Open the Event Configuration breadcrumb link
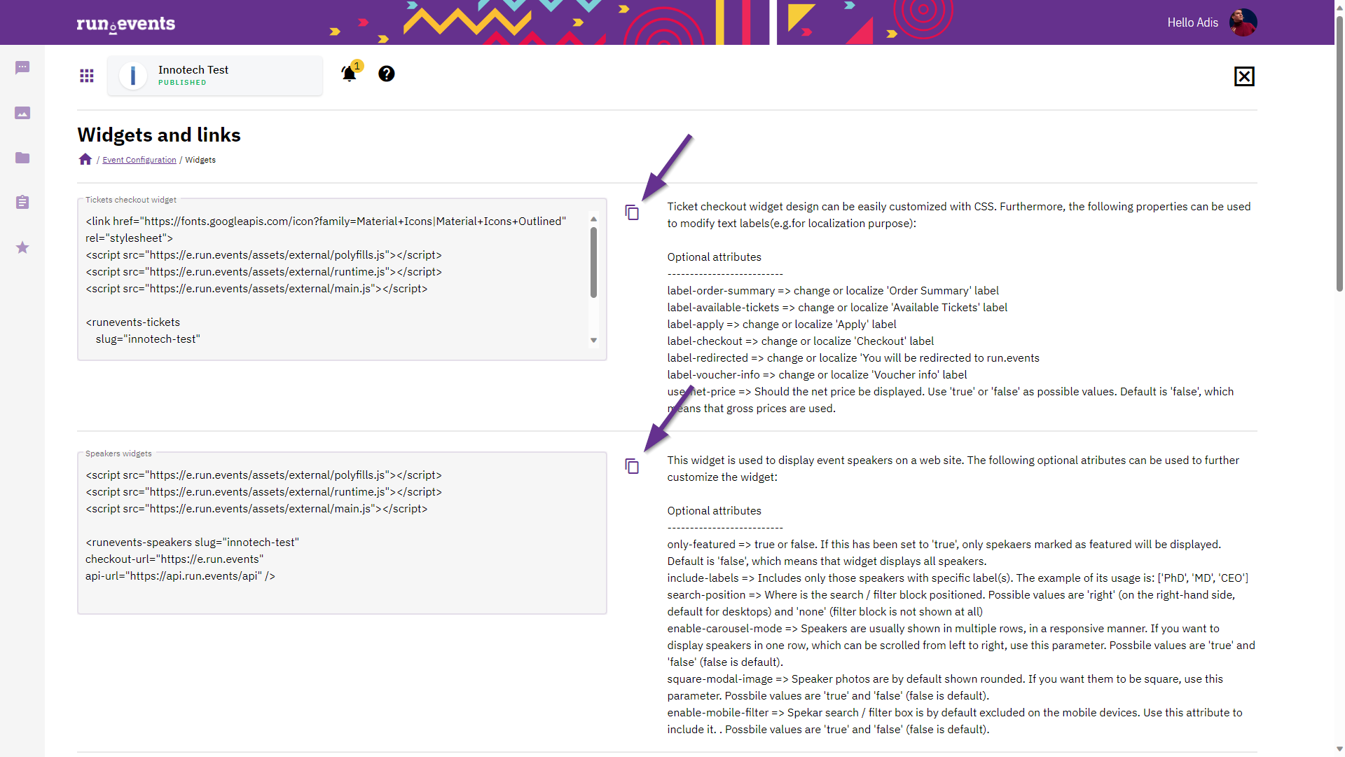Image resolution: width=1345 pixels, height=757 pixels. 139,160
